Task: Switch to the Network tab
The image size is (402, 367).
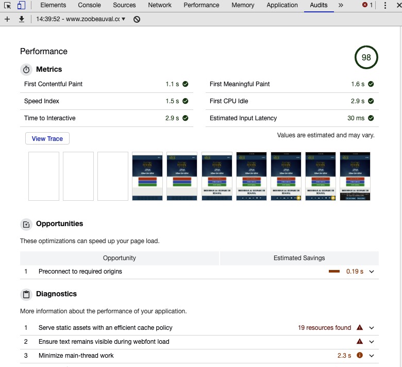Action: (160, 5)
